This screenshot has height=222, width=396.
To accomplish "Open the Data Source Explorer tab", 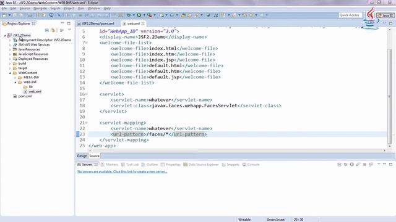I will click(201, 165).
